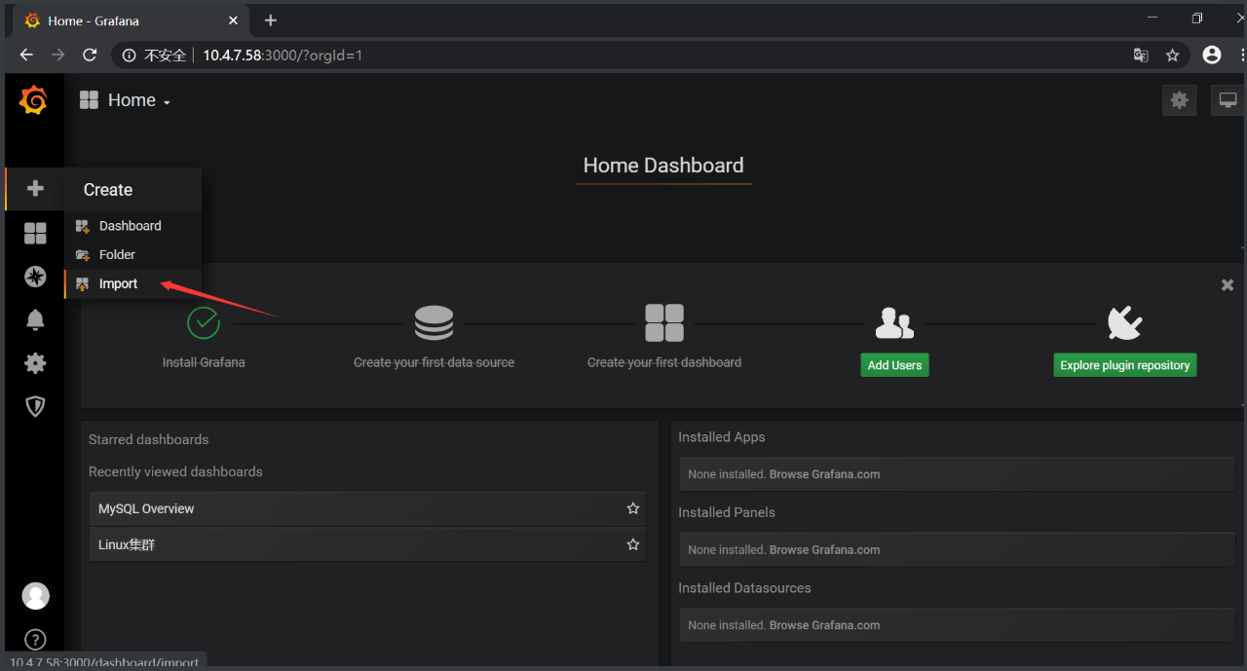Star the MySQL Overview dashboard
This screenshot has width=1247, height=671.
[633, 508]
